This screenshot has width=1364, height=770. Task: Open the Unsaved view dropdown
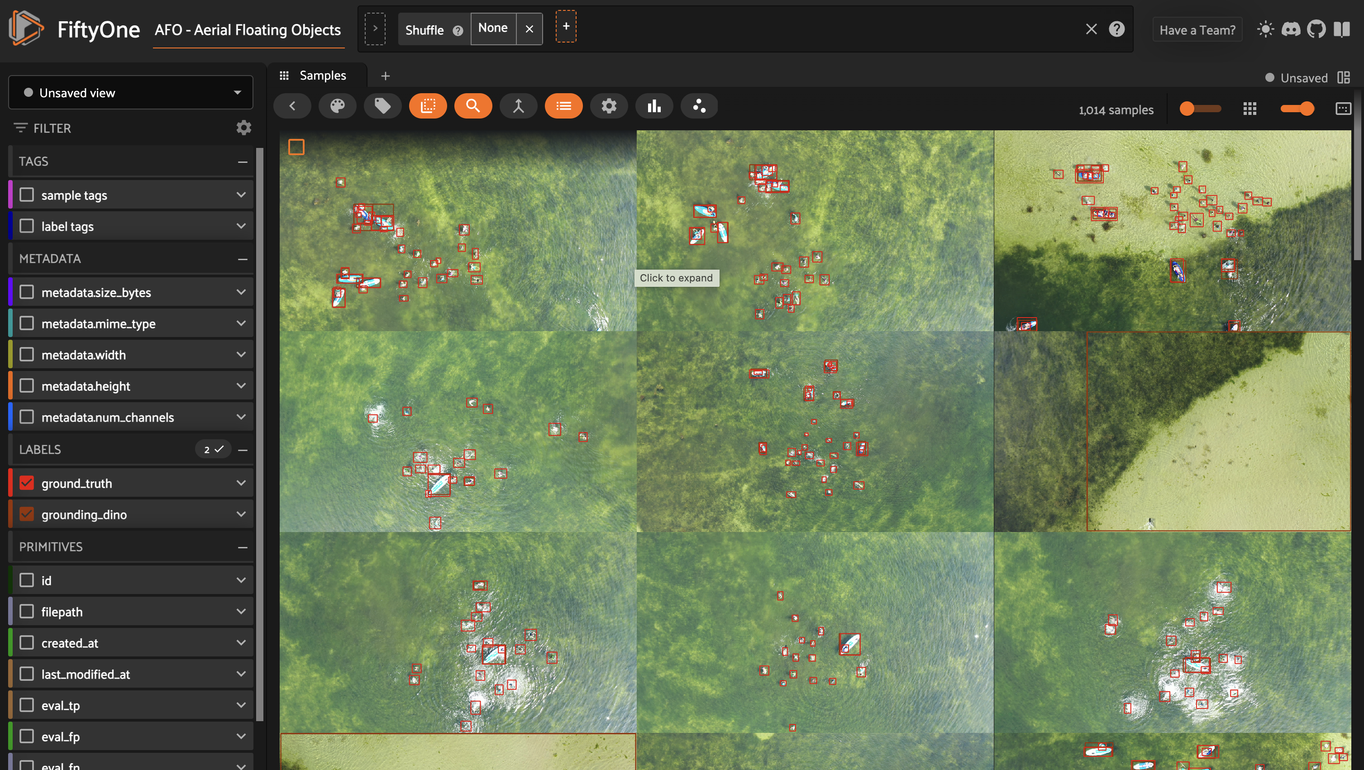tap(130, 93)
